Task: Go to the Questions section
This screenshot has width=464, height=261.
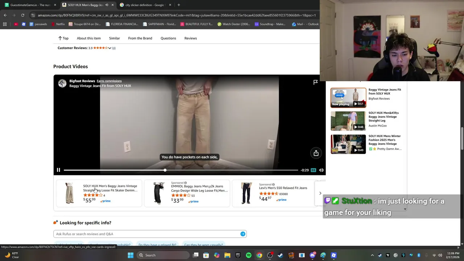Action: [x=168, y=38]
